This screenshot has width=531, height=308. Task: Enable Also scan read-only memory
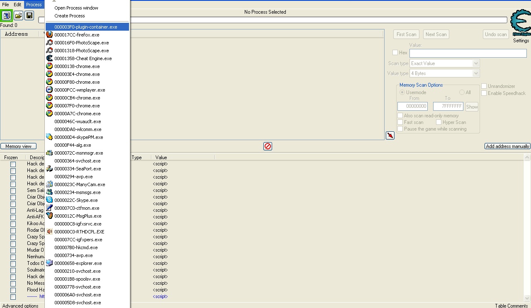click(x=400, y=116)
